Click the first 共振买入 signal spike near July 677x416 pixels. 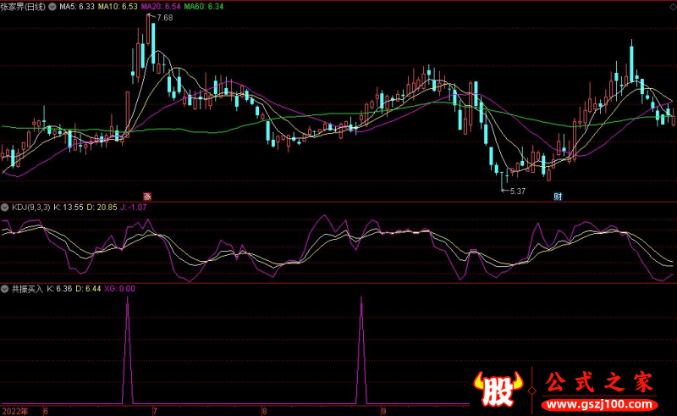click(128, 350)
